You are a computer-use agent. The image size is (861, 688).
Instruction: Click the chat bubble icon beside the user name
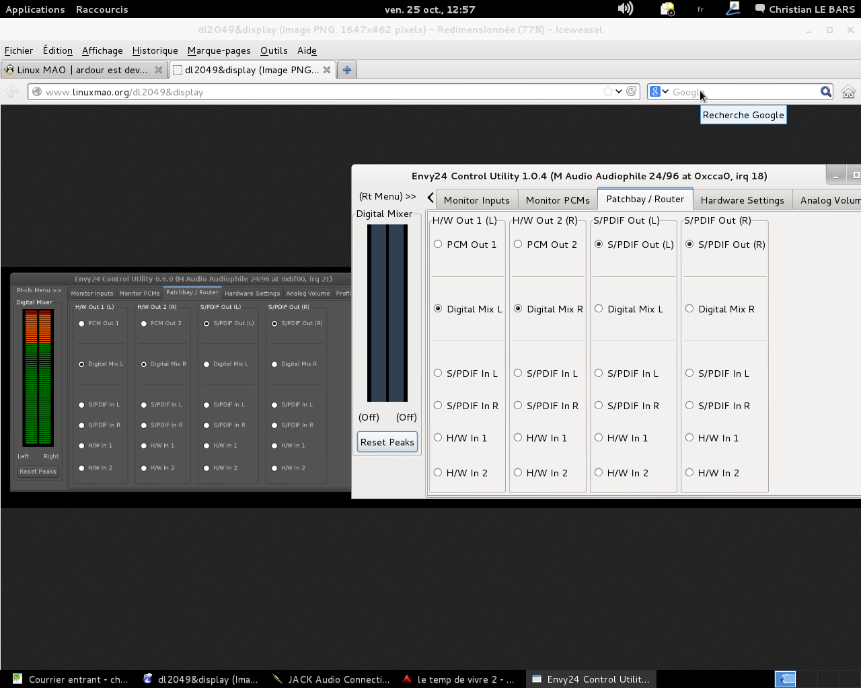click(760, 9)
